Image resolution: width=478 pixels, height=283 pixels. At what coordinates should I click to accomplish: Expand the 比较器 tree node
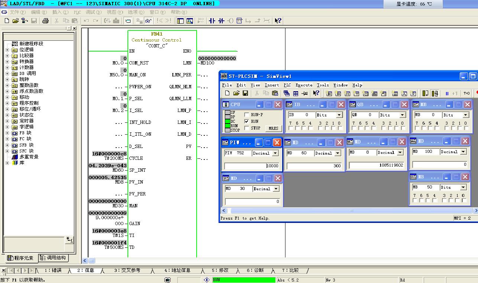(7, 56)
